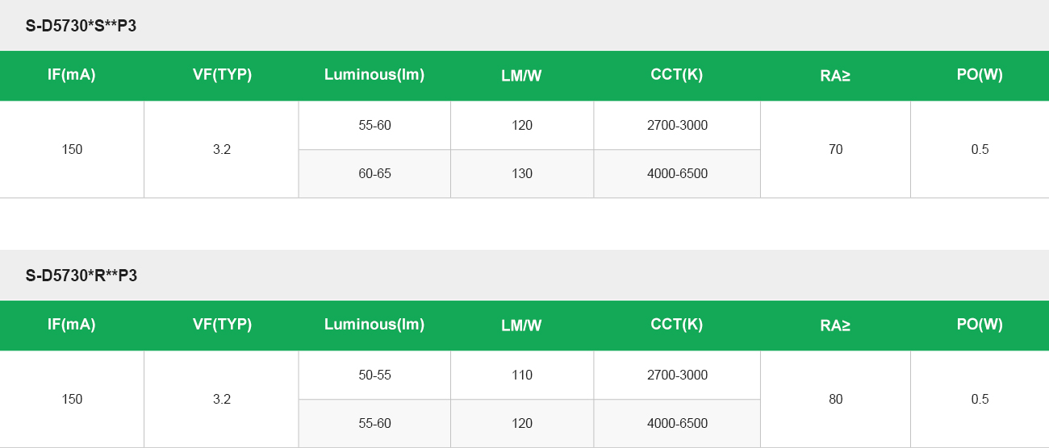Screen dimensions: 1049x448
Task: Click CCT(K) header in the R**P3 table
Action: pyautogui.click(x=677, y=325)
